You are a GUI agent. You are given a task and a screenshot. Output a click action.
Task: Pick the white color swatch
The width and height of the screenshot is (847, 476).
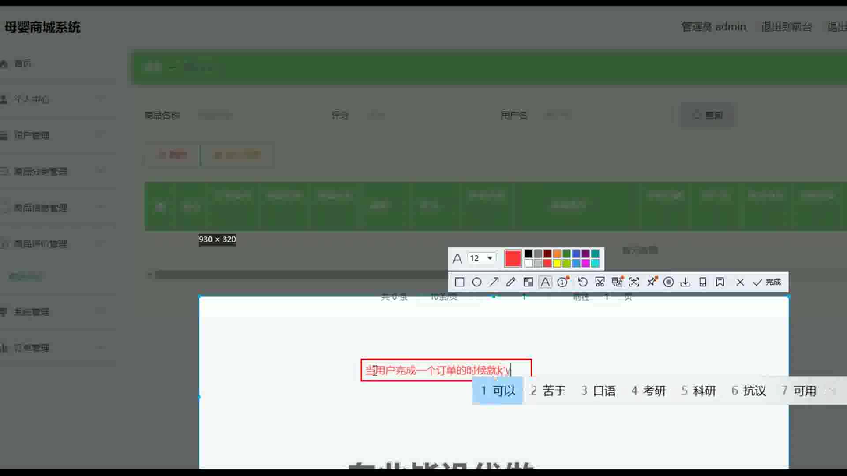coord(528,263)
